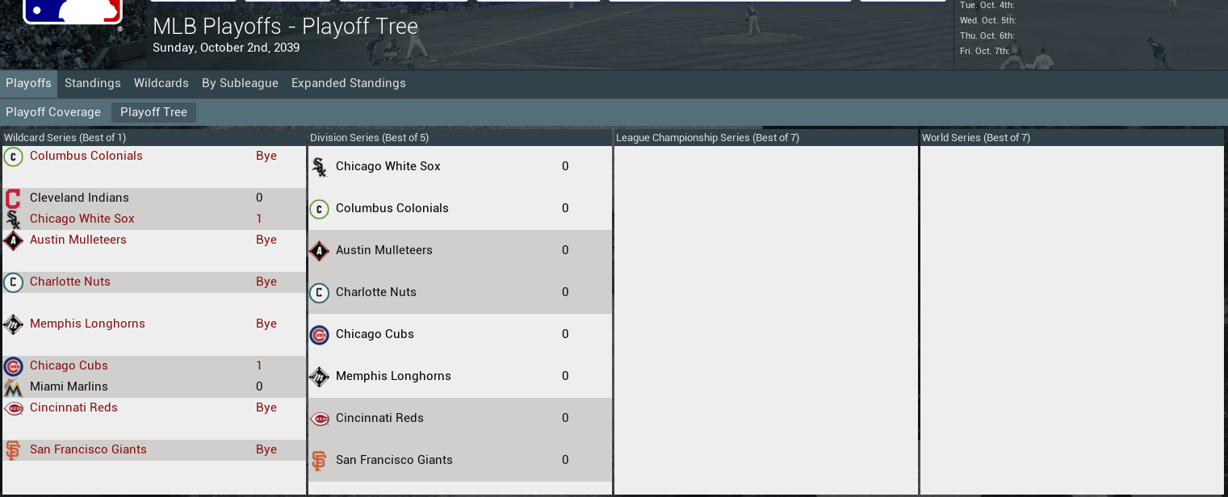Click Chicago White Sox wildcard score 1
This screenshot has height=497, width=1228.
click(x=259, y=219)
